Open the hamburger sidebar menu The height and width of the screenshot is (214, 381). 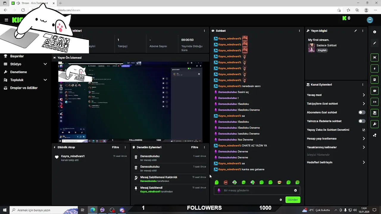(6, 20)
